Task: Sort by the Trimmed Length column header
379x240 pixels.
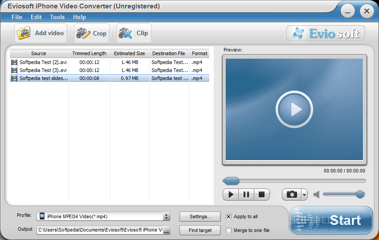Action: pyautogui.click(x=90, y=53)
